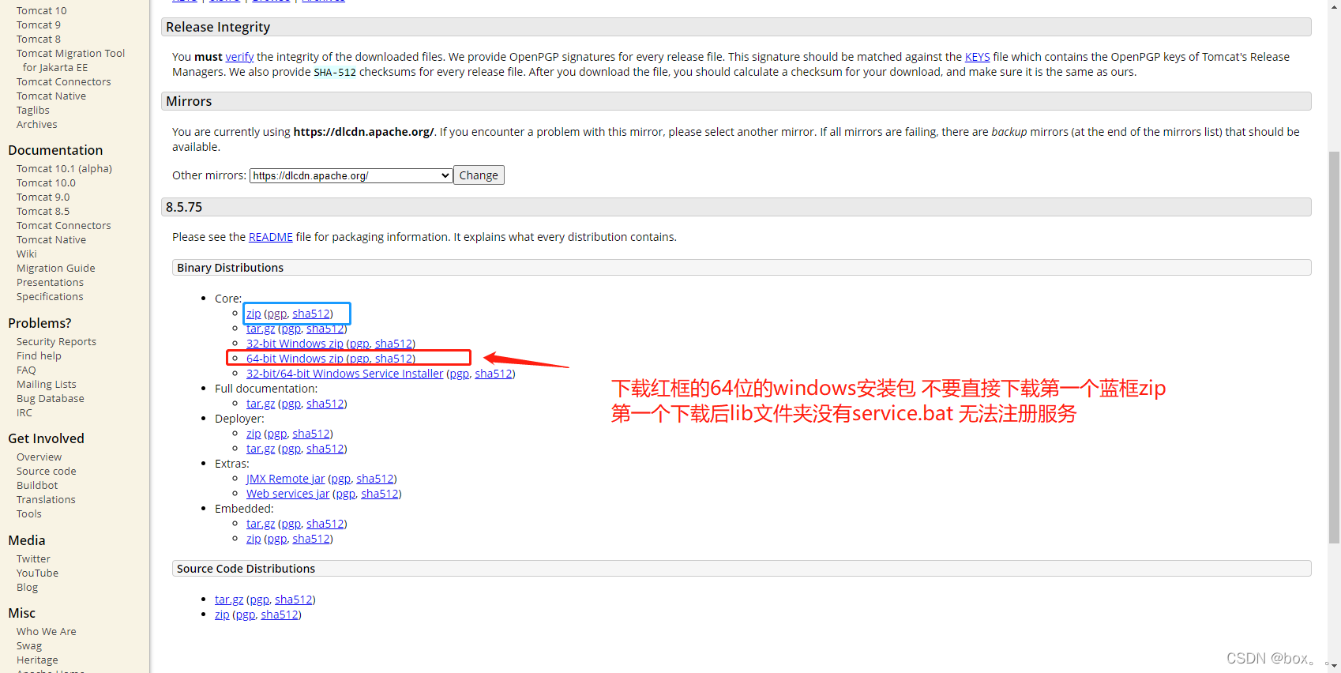Open the README link
This screenshot has width=1341, height=673.
[270, 237]
